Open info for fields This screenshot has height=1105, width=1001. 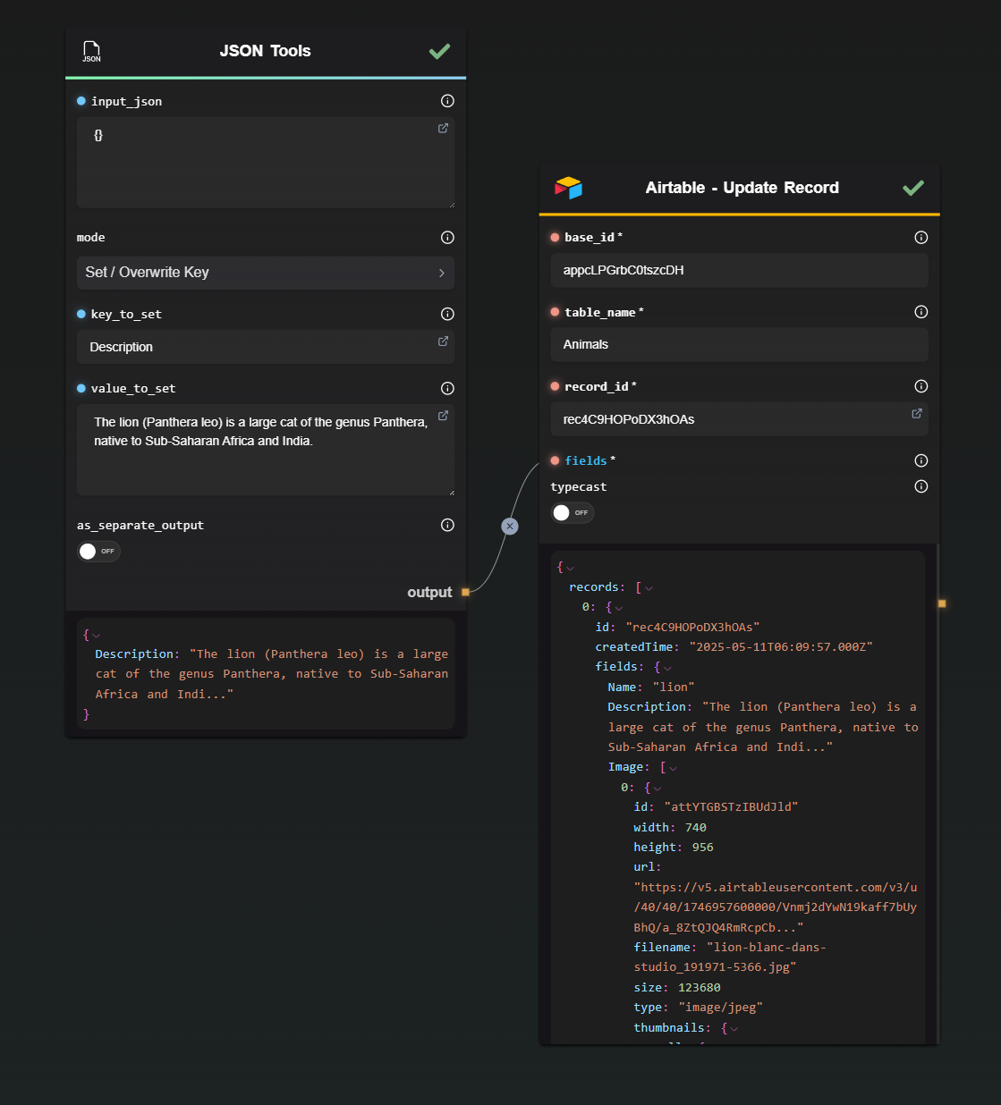[x=921, y=460]
